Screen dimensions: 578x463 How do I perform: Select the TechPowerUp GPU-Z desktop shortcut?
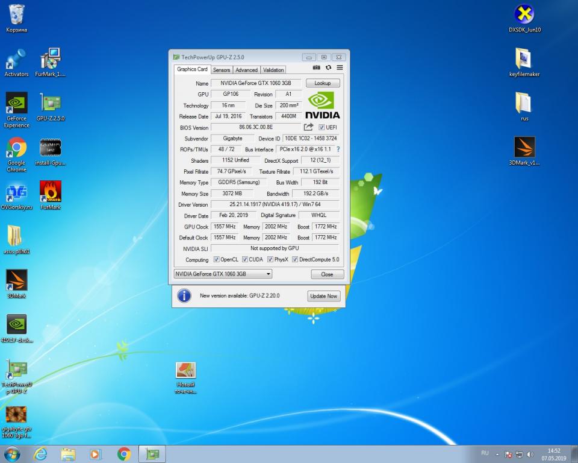point(16,377)
